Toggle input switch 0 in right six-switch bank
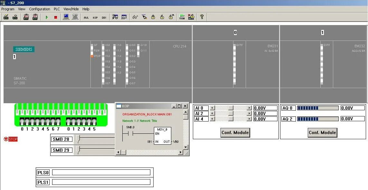Screen dimensions: 368x190 [x=68, y=122]
